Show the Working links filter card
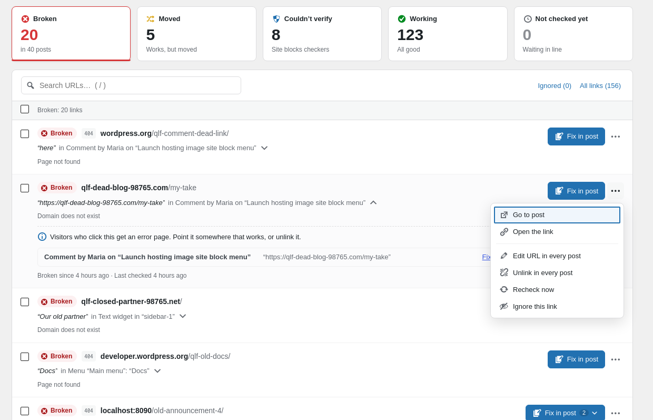Image resolution: width=653 pixels, height=420 pixels. [x=448, y=34]
